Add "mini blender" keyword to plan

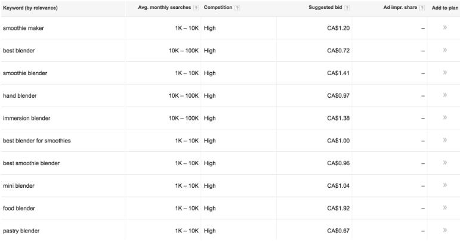pos(445,185)
